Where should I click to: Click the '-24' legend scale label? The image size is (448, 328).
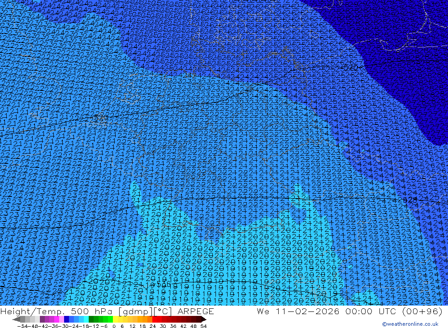pos(74,326)
